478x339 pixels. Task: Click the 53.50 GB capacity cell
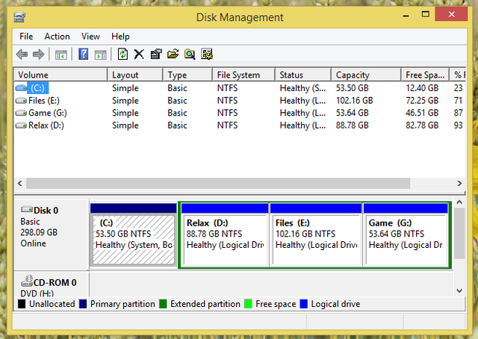(352, 88)
